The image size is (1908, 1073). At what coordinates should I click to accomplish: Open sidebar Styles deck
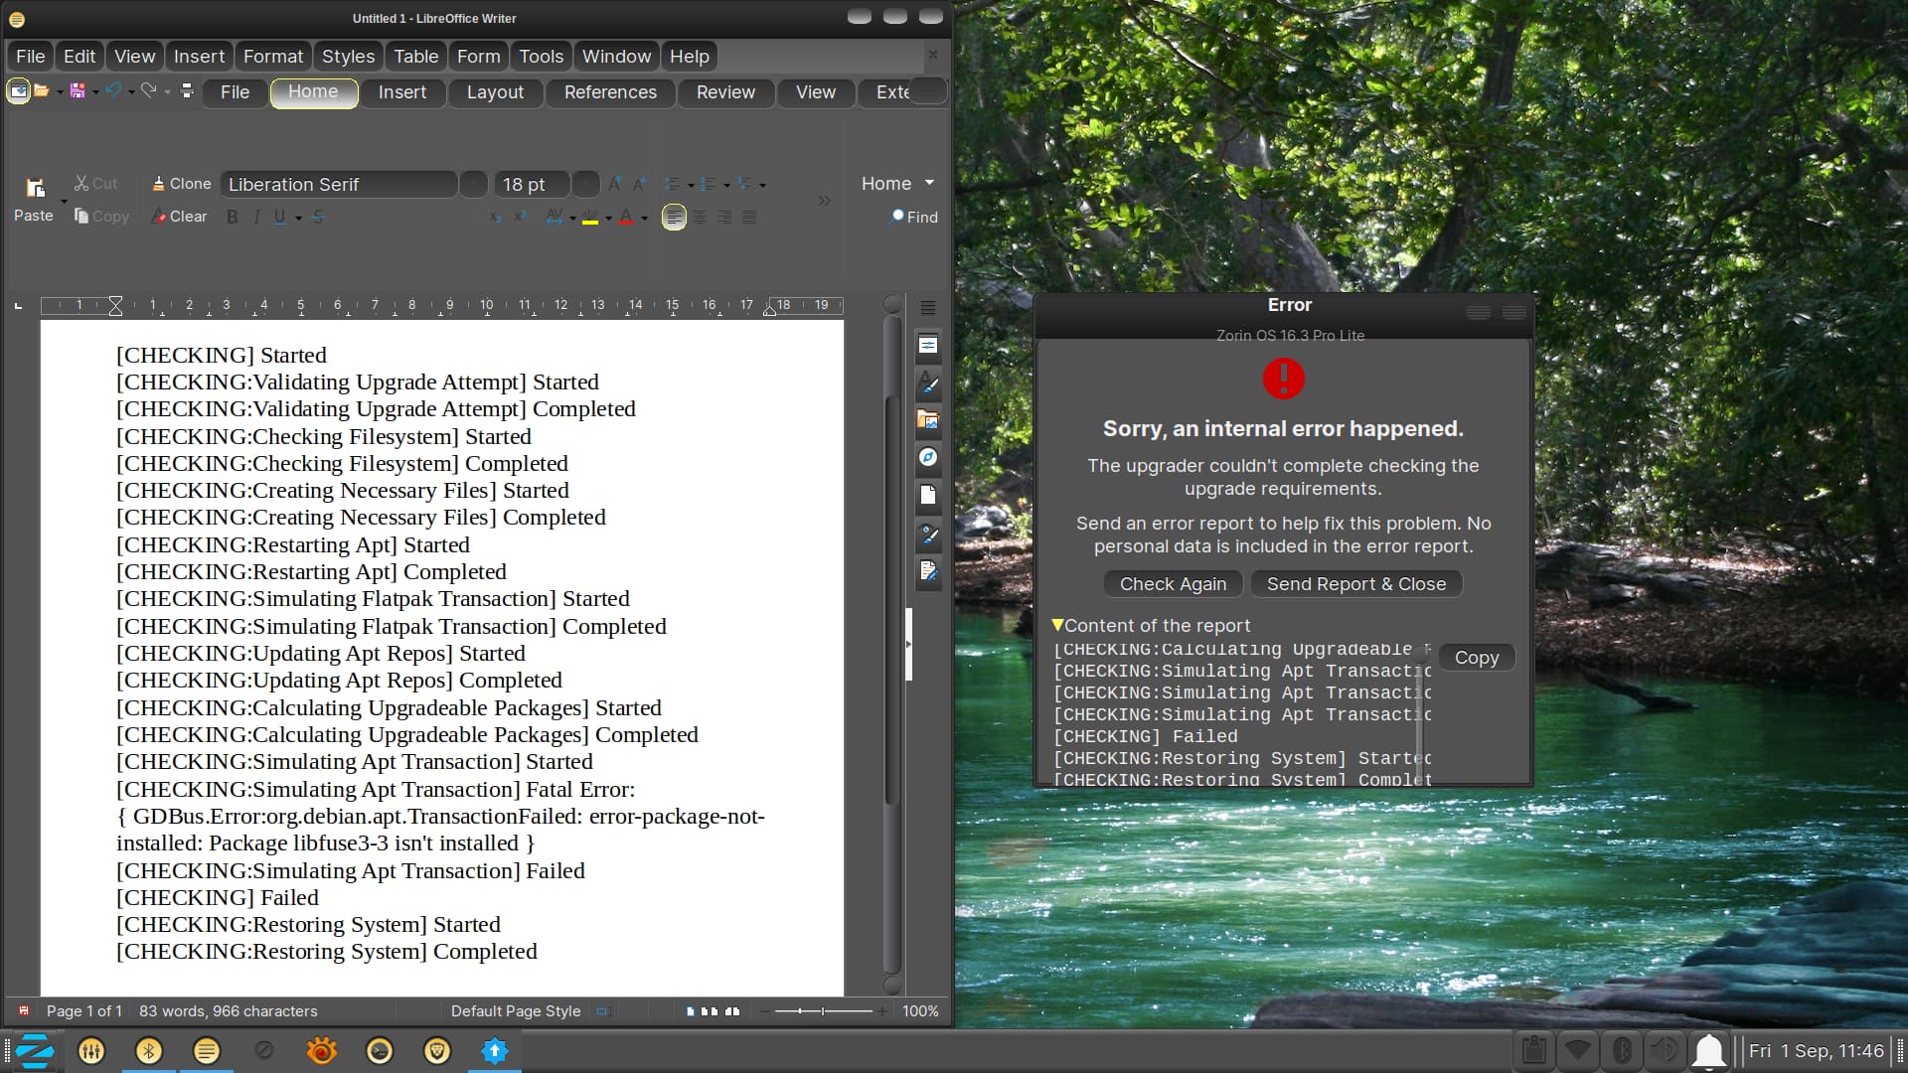928,383
